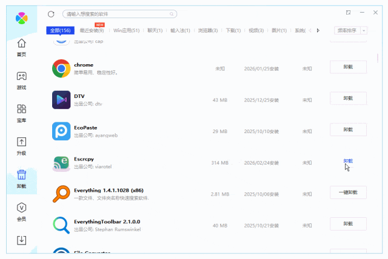Select the chrome name text
The image size is (388, 259).
84,65
